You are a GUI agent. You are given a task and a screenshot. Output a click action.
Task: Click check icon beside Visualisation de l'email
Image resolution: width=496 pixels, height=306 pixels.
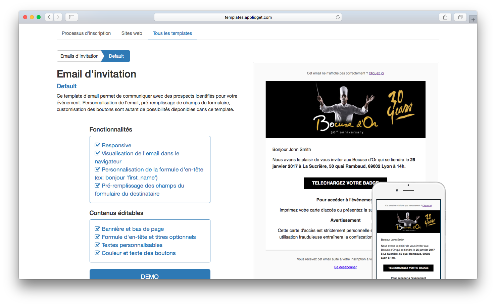tap(97, 153)
